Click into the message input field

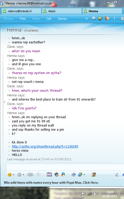[x=65, y=167]
